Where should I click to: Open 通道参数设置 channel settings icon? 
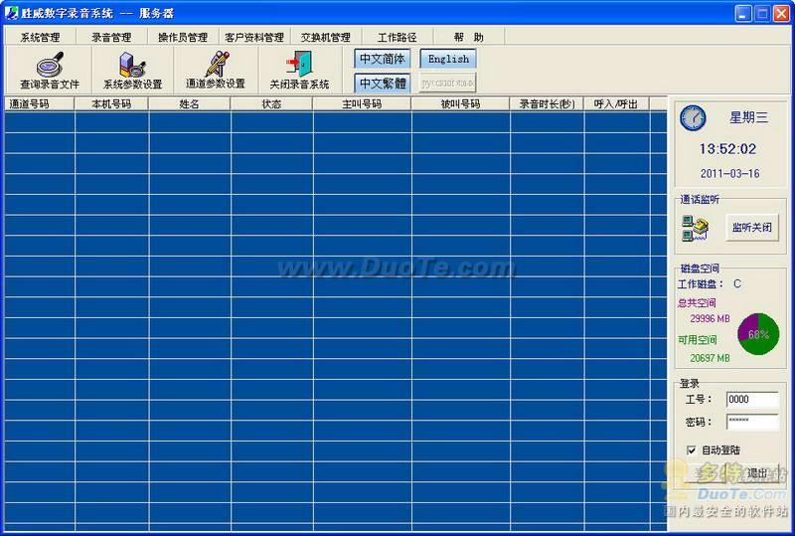[216, 65]
